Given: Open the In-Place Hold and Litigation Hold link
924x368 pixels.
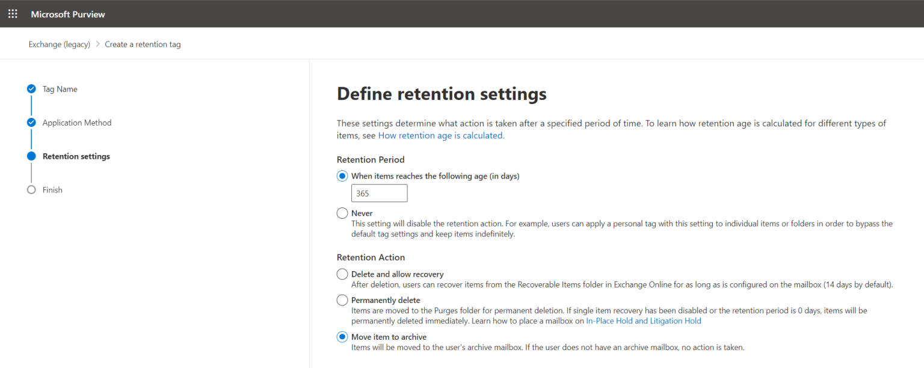Looking at the screenshot, I should 643,320.
